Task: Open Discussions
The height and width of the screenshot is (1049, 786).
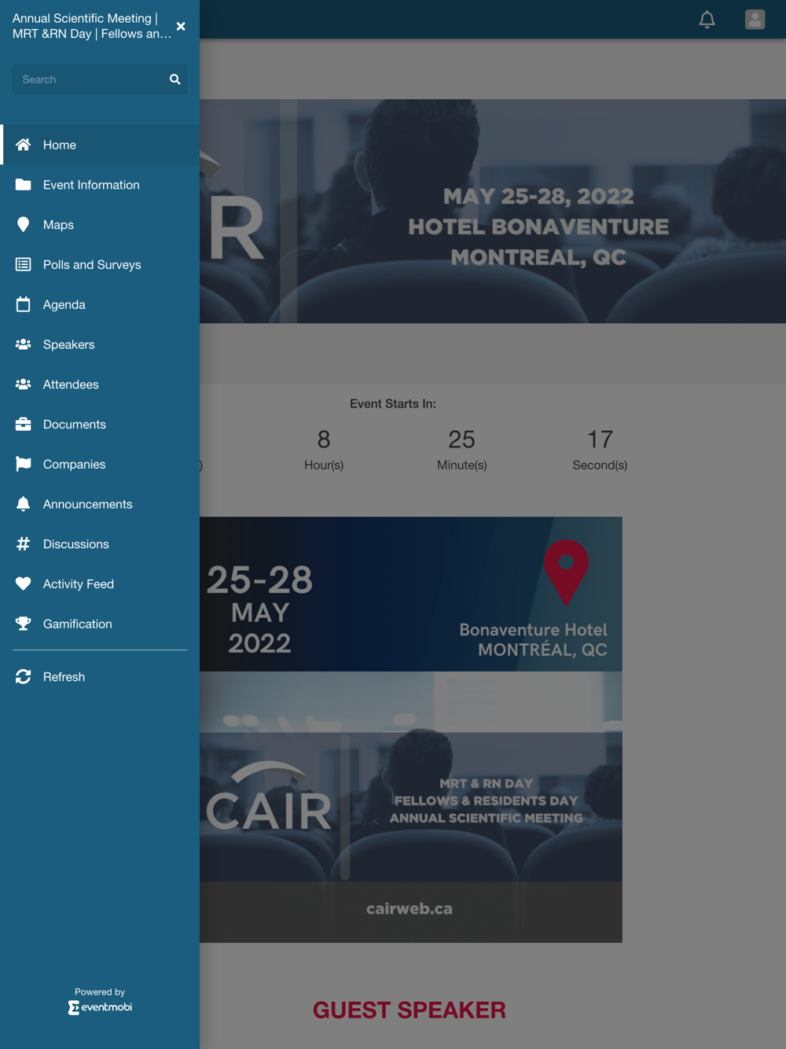Action: [x=100, y=544]
